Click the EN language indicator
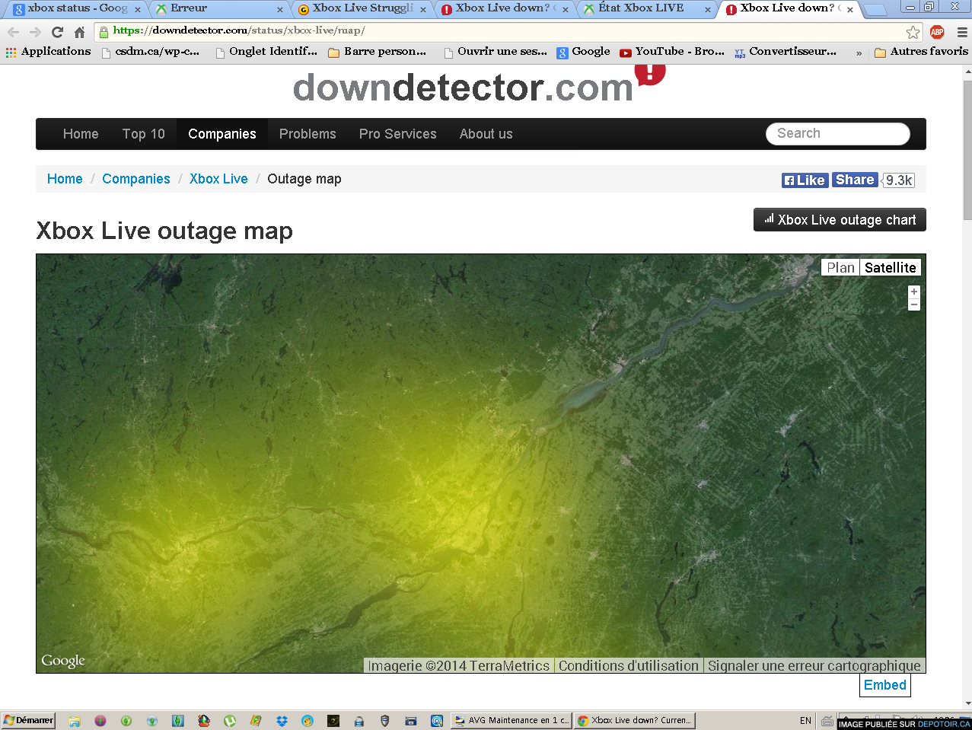972x730 pixels. click(x=805, y=721)
